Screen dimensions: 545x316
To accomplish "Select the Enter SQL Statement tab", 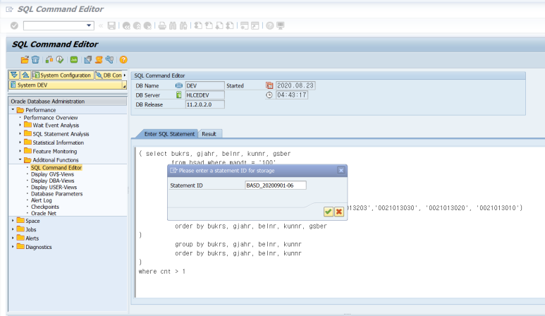I will point(169,133).
